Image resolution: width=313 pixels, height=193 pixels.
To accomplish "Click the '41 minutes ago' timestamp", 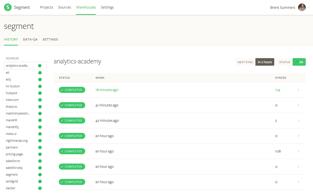I will coord(107,105).
